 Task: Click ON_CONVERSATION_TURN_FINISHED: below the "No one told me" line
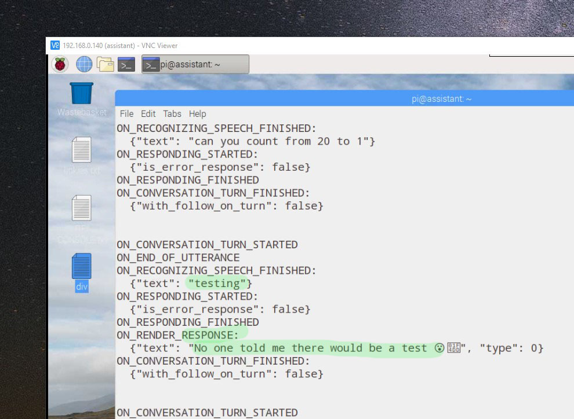[x=213, y=361]
